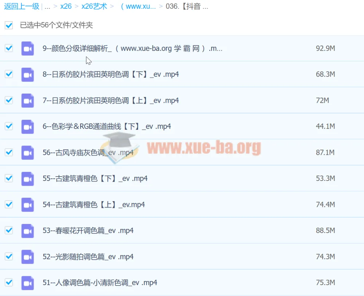364x296 pixels.
Task: Click 返回上一级 to go back
Action: [x=21, y=6]
